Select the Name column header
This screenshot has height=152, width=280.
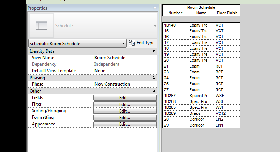click(201, 13)
